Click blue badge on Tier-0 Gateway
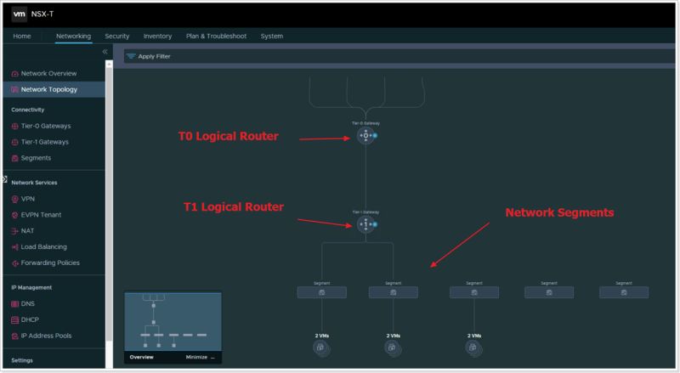 click(x=375, y=136)
